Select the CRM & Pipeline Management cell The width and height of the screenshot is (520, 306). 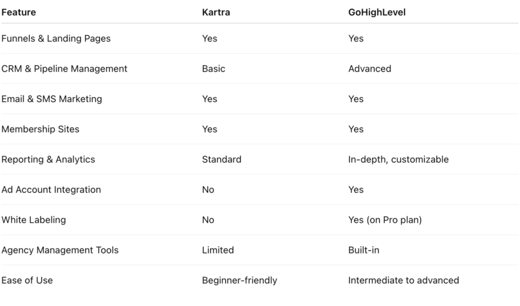click(64, 68)
